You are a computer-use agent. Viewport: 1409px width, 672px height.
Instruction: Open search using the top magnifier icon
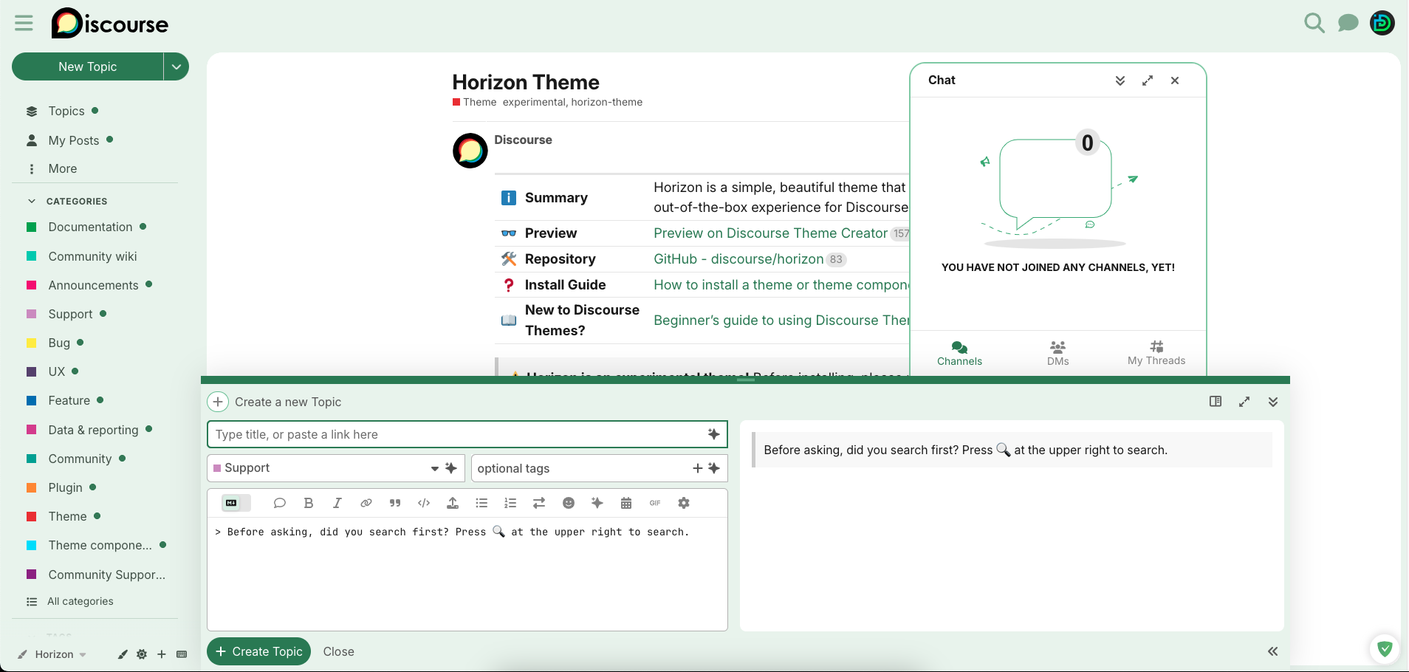pyautogui.click(x=1314, y=23)
